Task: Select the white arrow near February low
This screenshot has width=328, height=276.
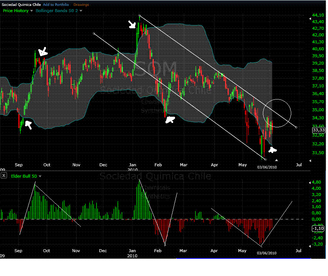Action: click(x=170, y=120)
